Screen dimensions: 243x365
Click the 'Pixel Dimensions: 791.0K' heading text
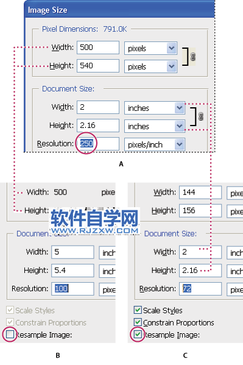click(x=85, y=29)
